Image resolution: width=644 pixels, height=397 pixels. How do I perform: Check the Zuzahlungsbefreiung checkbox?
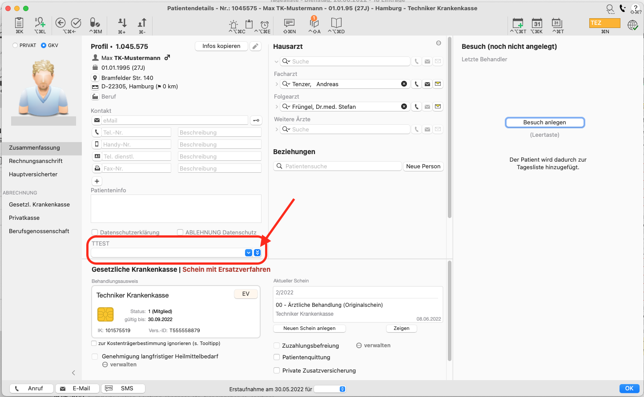277,345
